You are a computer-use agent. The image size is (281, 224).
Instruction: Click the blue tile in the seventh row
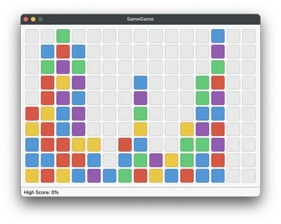coord(63,129)
